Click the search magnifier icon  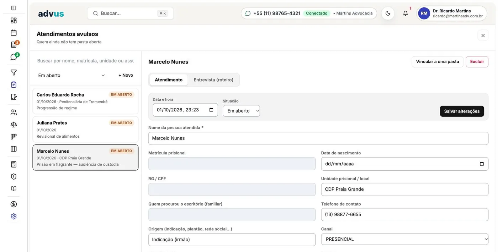pyautogui.click(x=95, y=13)
